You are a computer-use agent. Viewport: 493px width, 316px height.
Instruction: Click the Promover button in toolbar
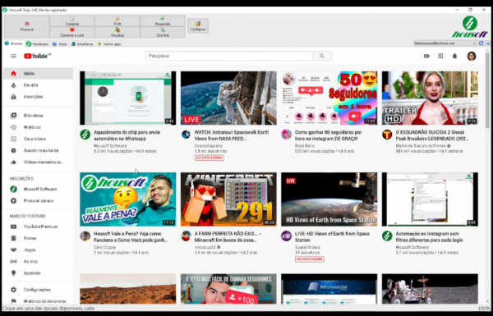click(x=27, y=26)
